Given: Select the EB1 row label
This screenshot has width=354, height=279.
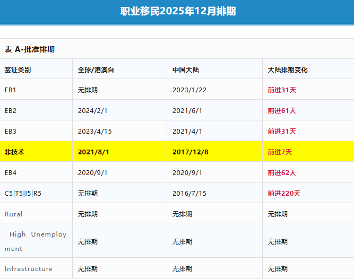Looking at the screenshot, I should (x=11, y=90).
